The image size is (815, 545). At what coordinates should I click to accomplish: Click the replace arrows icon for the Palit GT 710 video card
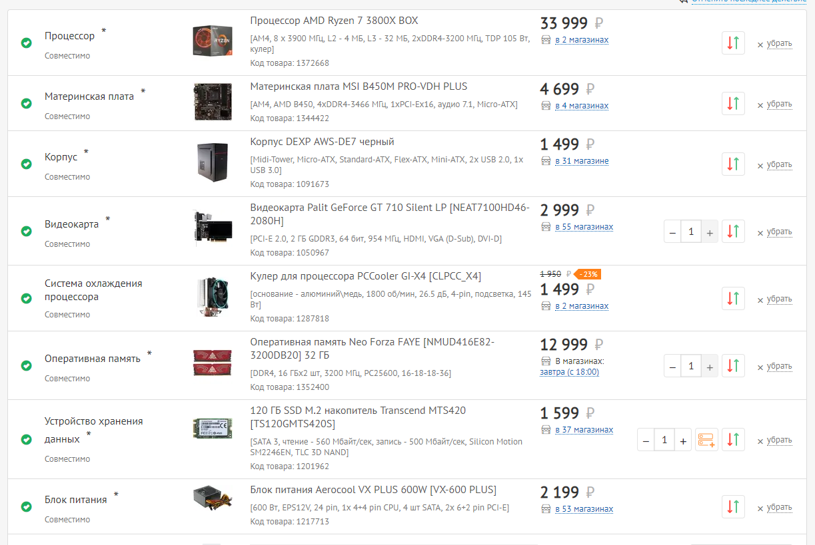[x=733, y=232]
